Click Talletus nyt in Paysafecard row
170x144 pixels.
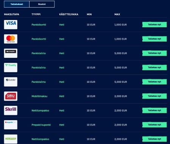click(154, 125)
